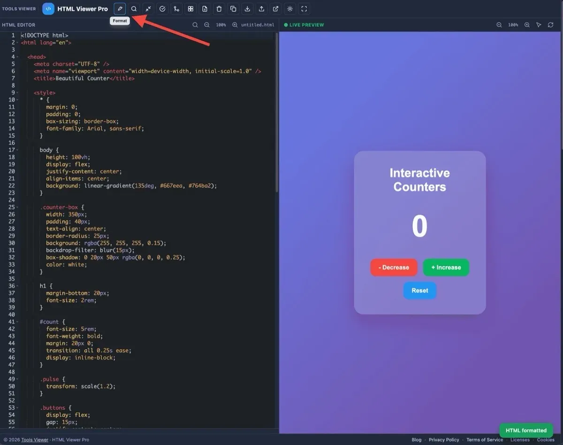Fold the body rule on line 17

click(18, 150)
